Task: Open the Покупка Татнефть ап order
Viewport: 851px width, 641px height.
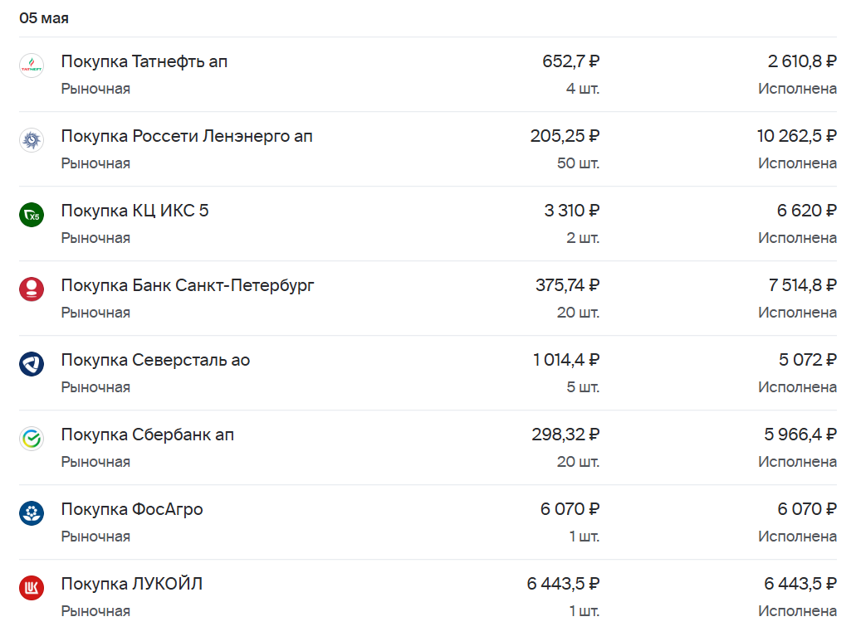Action: coord(144,61)
